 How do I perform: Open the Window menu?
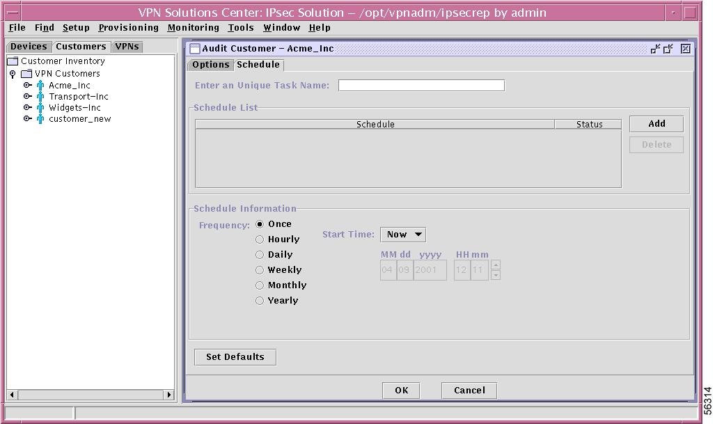coord(281,28)
